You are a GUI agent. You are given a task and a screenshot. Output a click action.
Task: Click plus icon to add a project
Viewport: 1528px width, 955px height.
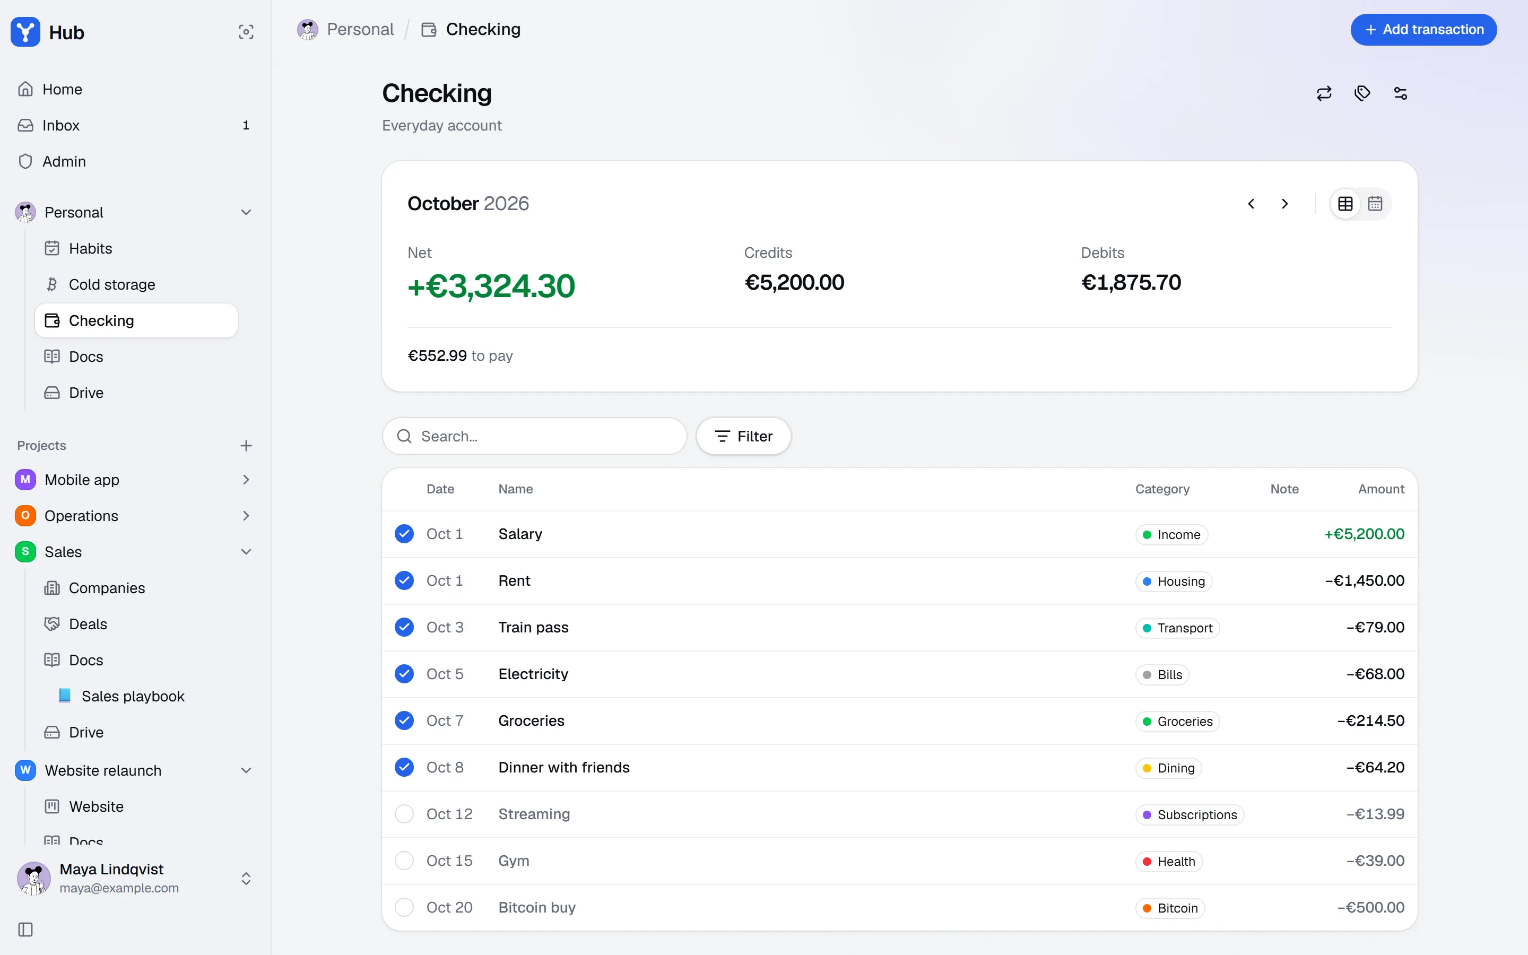(246, 445)
